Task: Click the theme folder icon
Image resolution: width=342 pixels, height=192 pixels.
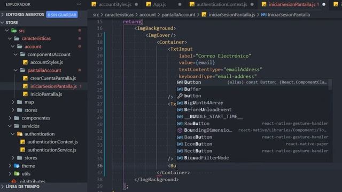Action: [x=17, y=166]
